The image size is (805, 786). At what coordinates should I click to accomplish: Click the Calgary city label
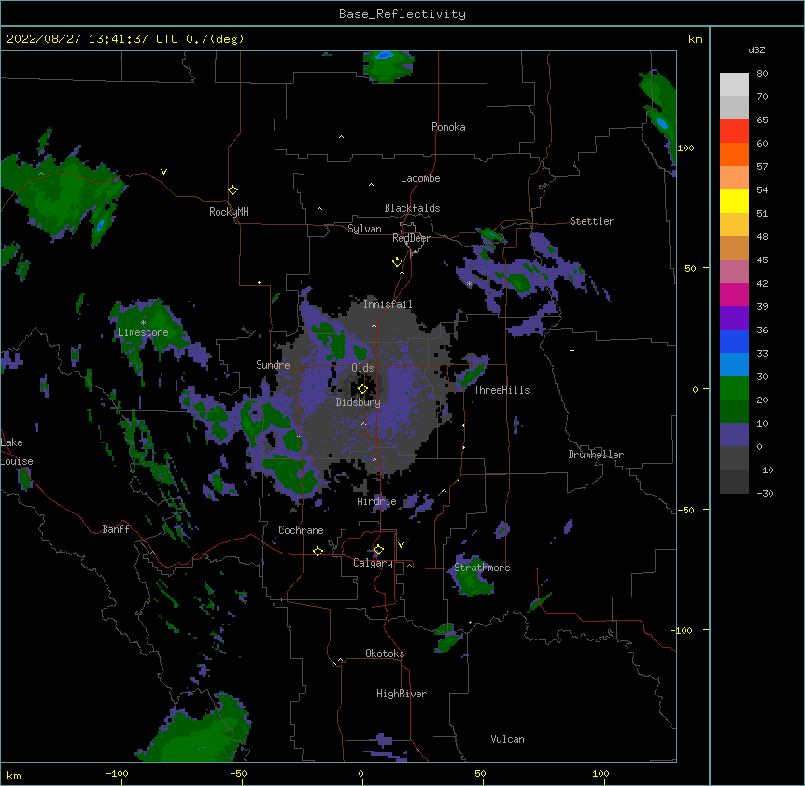(373, 563)
